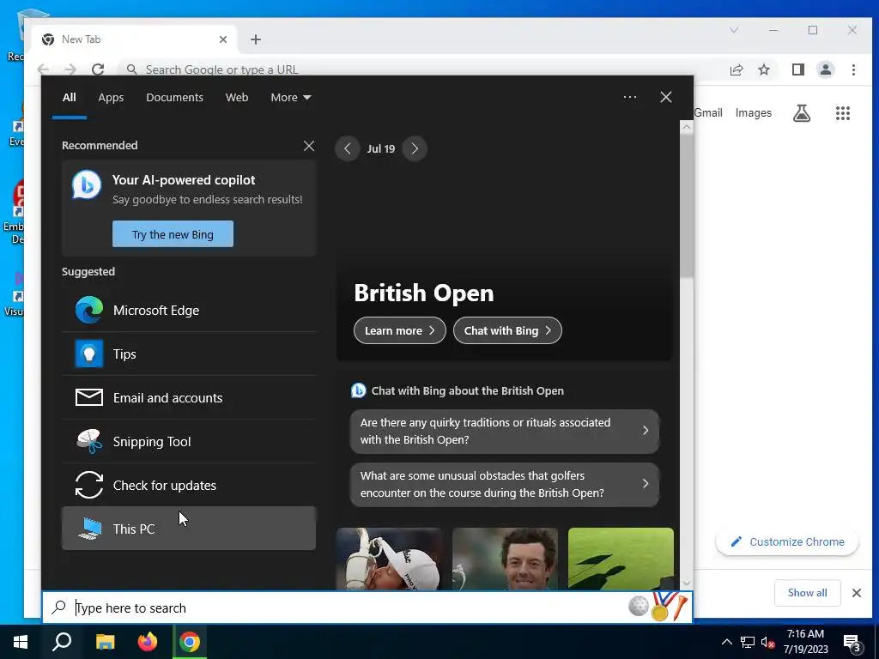Open the notification center icon
This screenshot has height=659, width=879.
point(852,642)
